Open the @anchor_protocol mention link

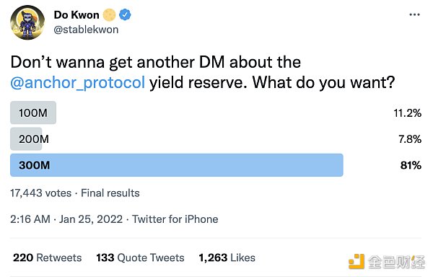coord(78,82)
